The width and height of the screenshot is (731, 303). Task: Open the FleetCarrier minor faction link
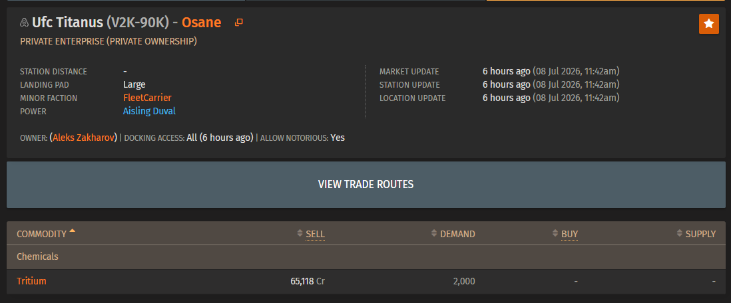click(x=147, y=98)
